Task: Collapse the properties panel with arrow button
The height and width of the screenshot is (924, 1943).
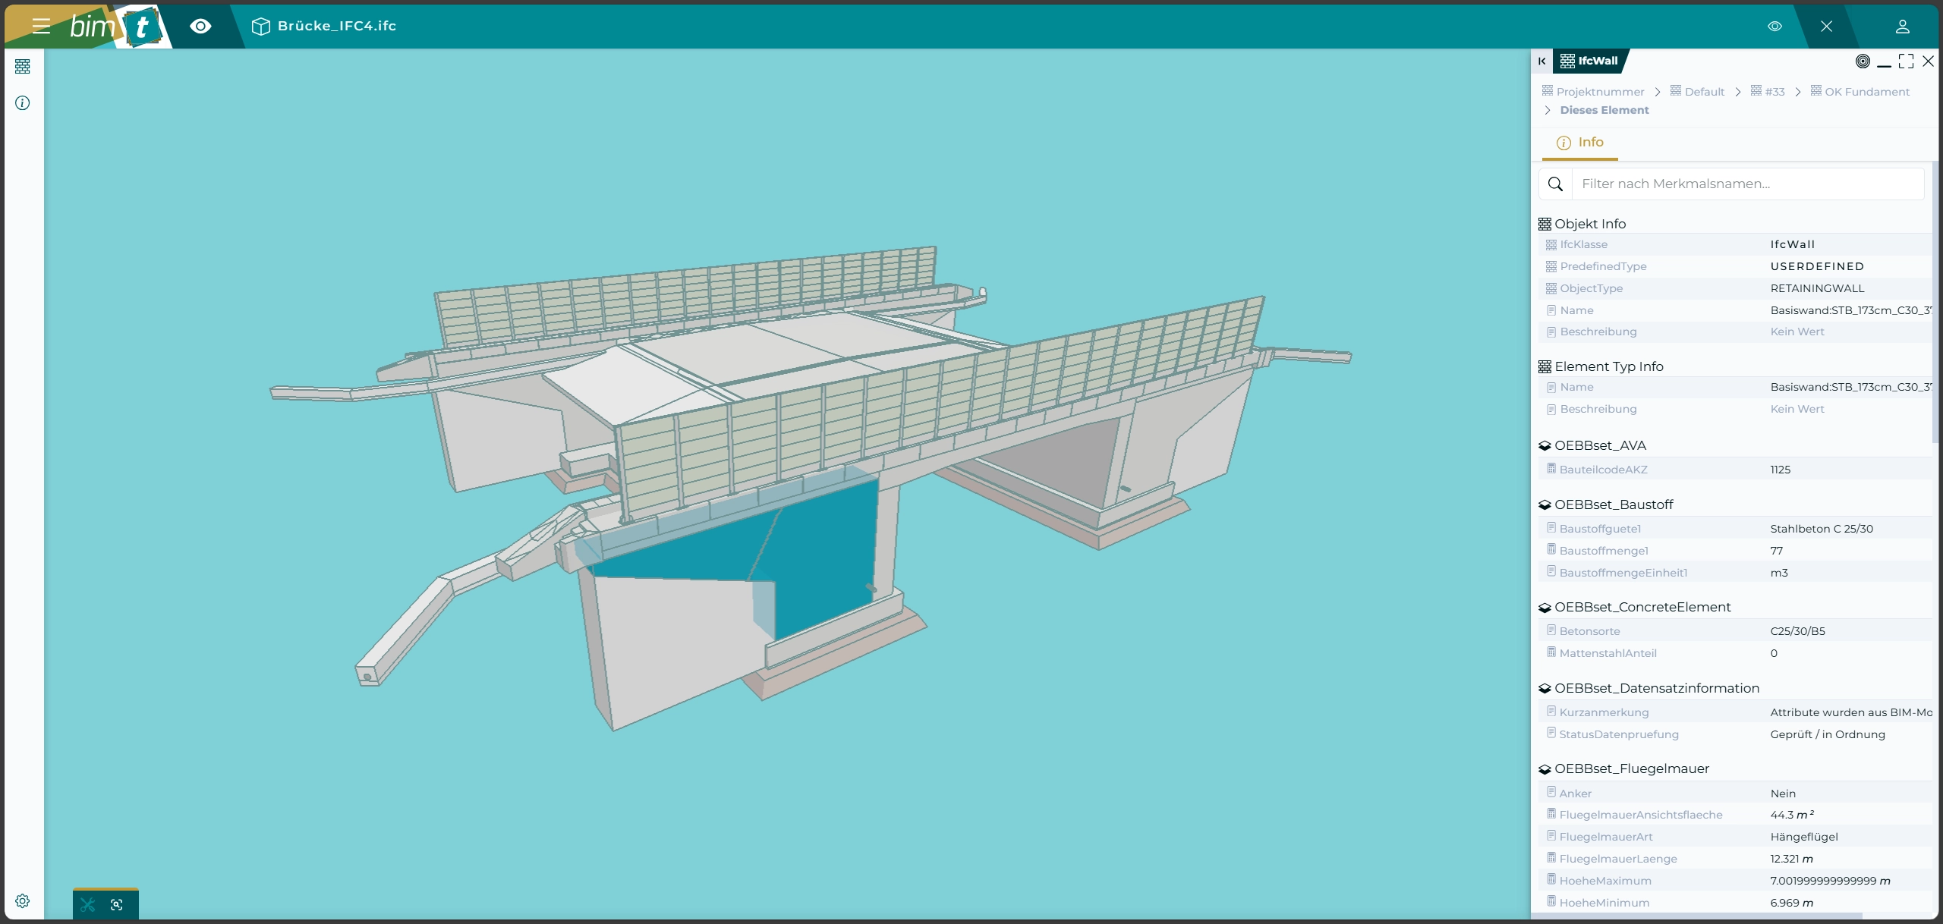Action: [x=1541, y=61]
